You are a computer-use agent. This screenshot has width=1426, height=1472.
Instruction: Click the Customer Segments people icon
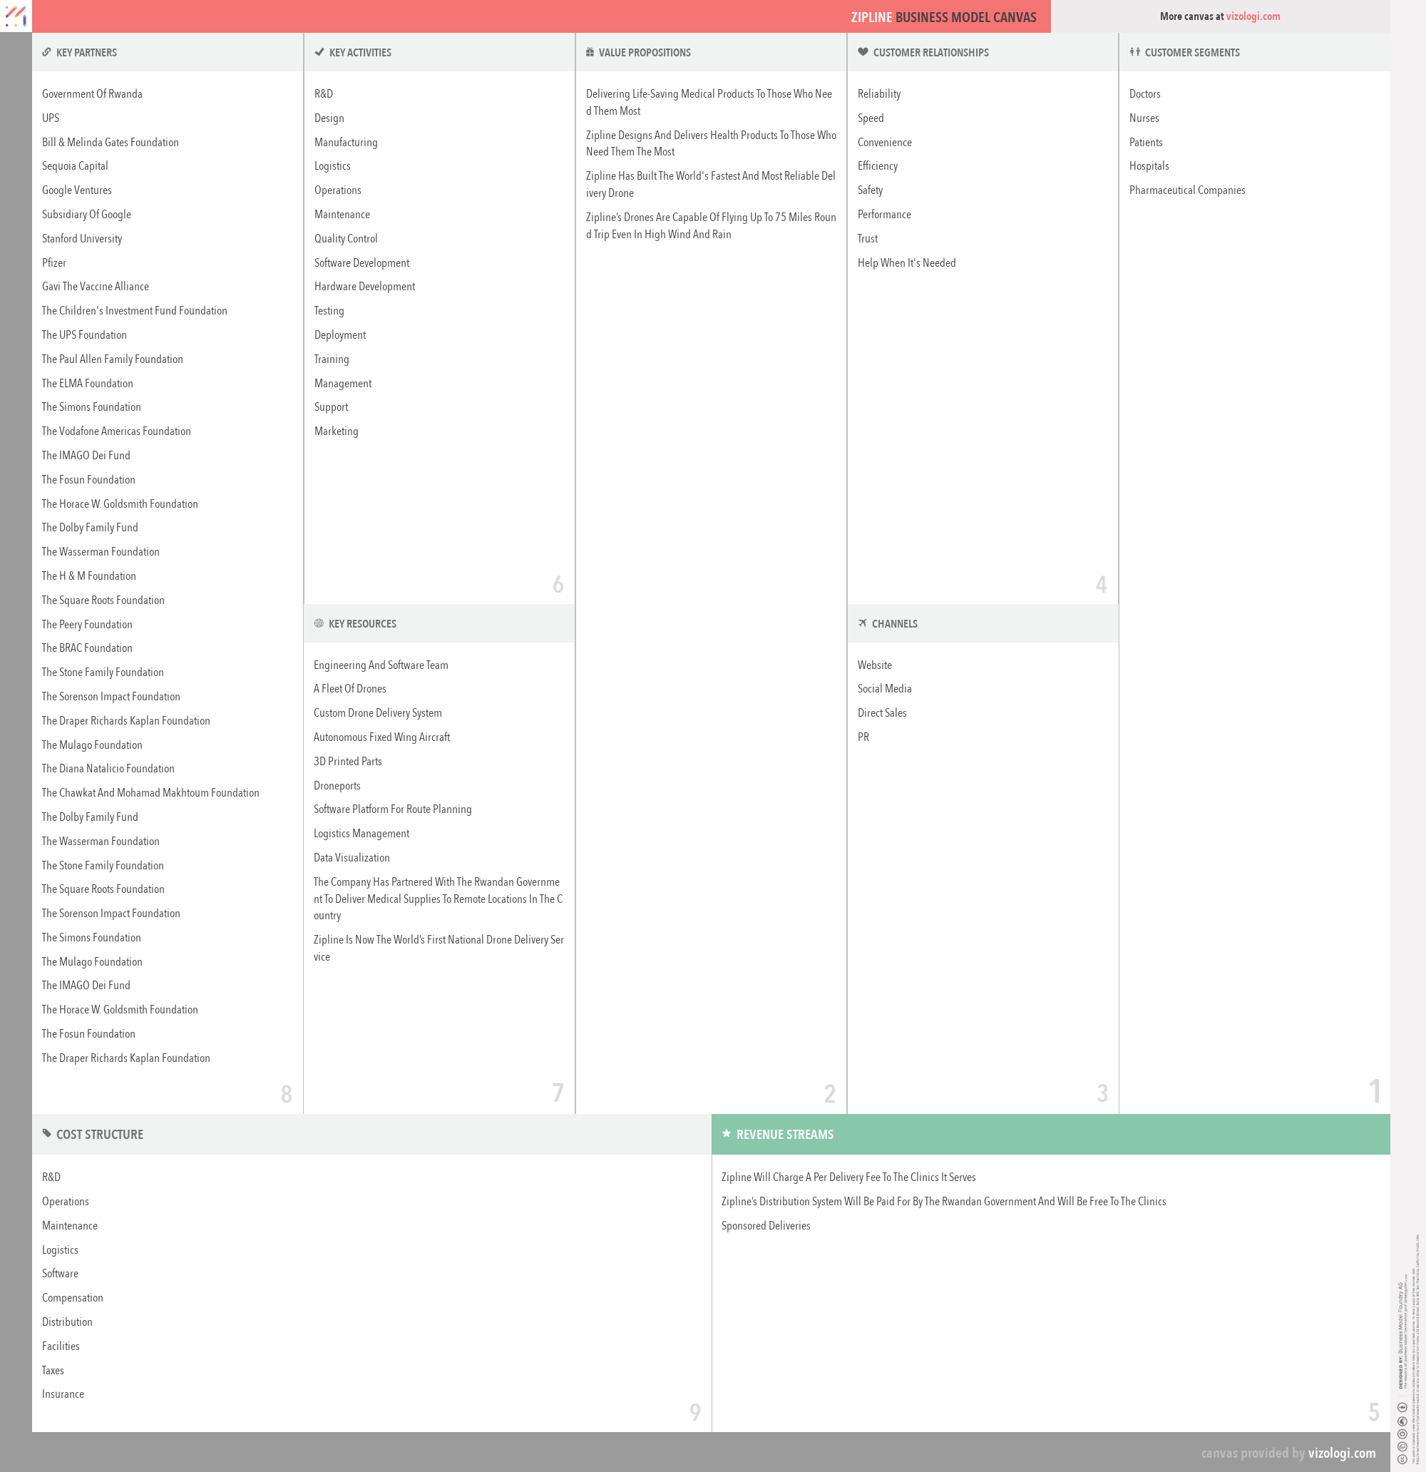(1134, 53)
